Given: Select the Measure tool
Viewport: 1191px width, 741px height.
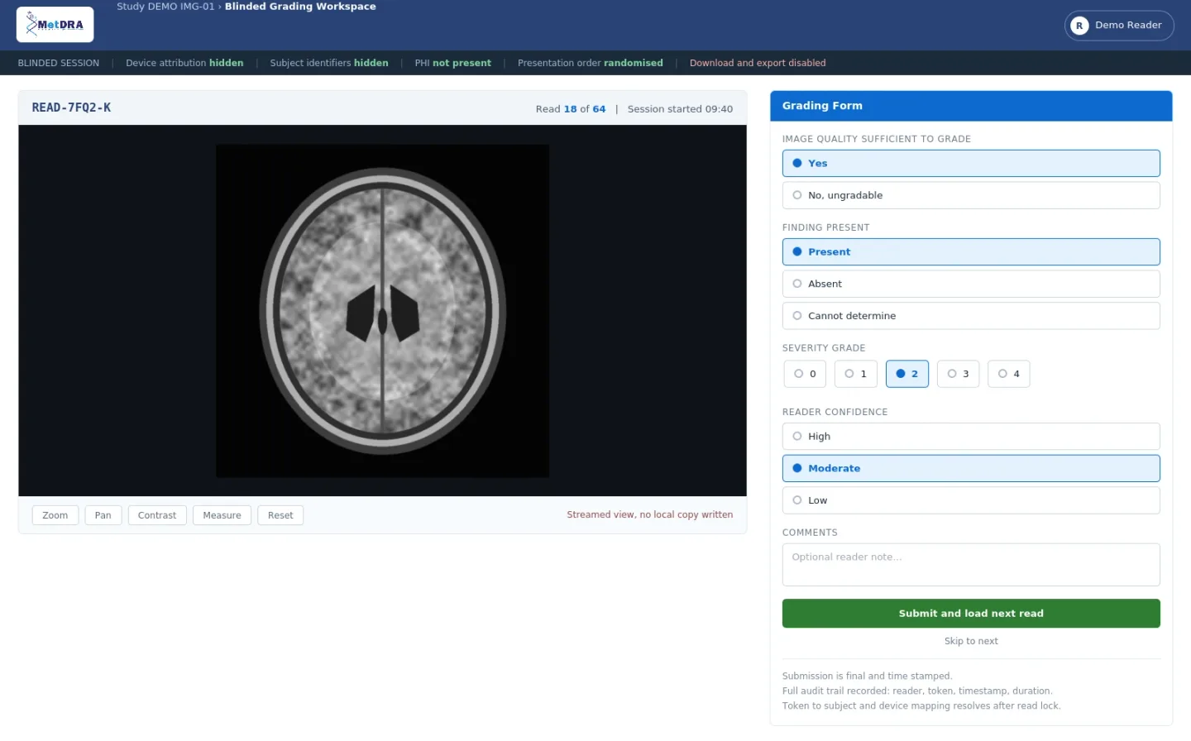Looking at the screenshot, I should (222, 515).
